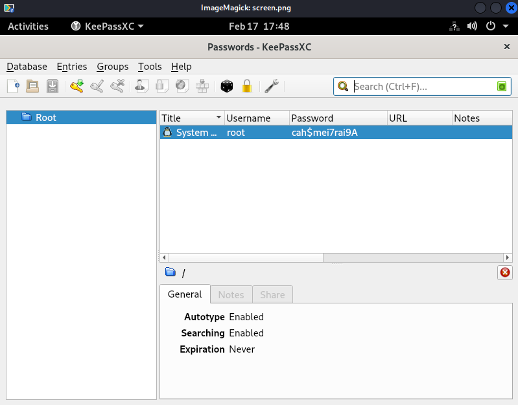The image size is (518, 405).
Task: Switch to the General tab
Action: (x=185, y=294)
